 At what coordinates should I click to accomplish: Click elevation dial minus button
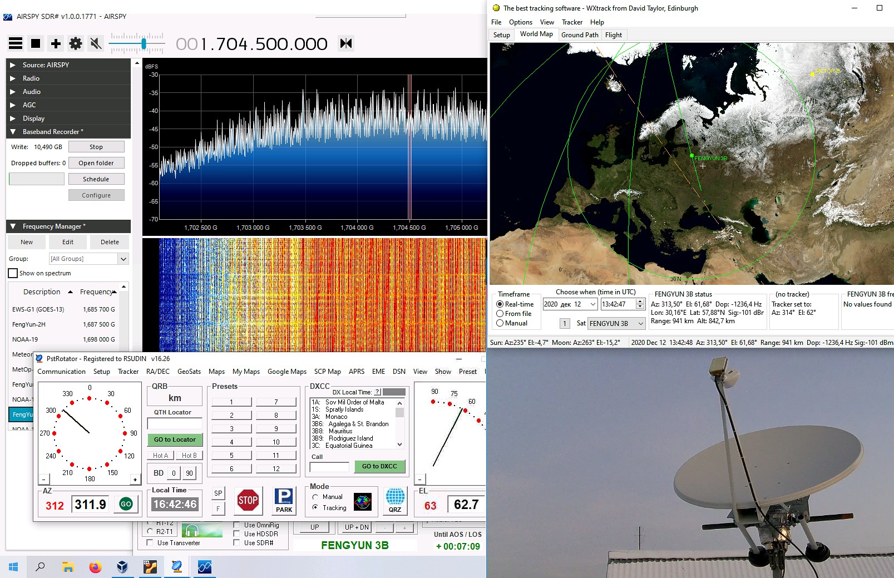pos(420,479)
